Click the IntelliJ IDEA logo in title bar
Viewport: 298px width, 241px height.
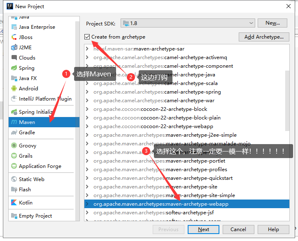tap(10, 6)
